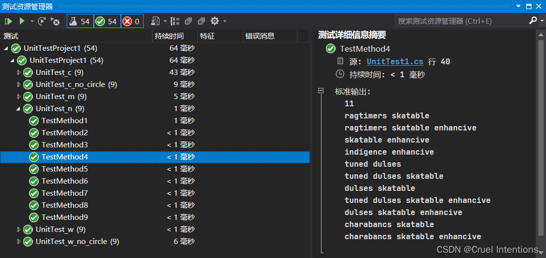Image resolution: width=546 pixels, height=258 pixels.
Task: Click the search magnifier icon
Action: pyautogui.click(x=533, y=21)
